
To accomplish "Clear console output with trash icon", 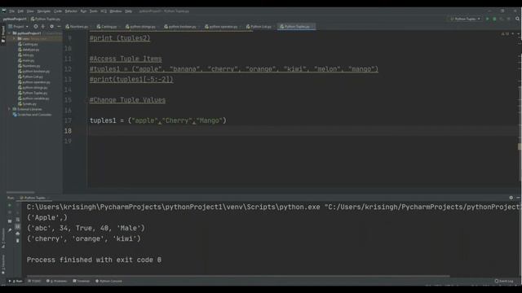I will click(x=18, y=240).
